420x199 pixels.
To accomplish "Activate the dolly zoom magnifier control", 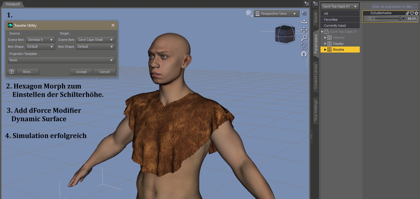I will point(304,38).
